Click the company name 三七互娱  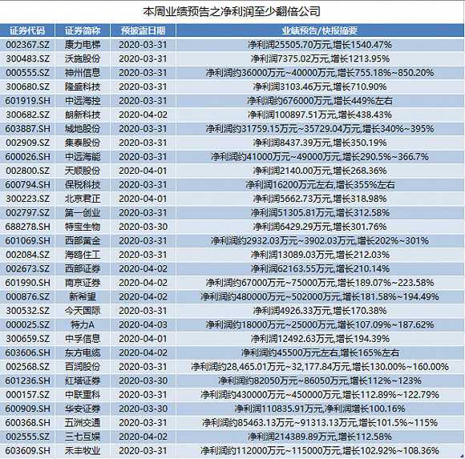pos(83,437)
